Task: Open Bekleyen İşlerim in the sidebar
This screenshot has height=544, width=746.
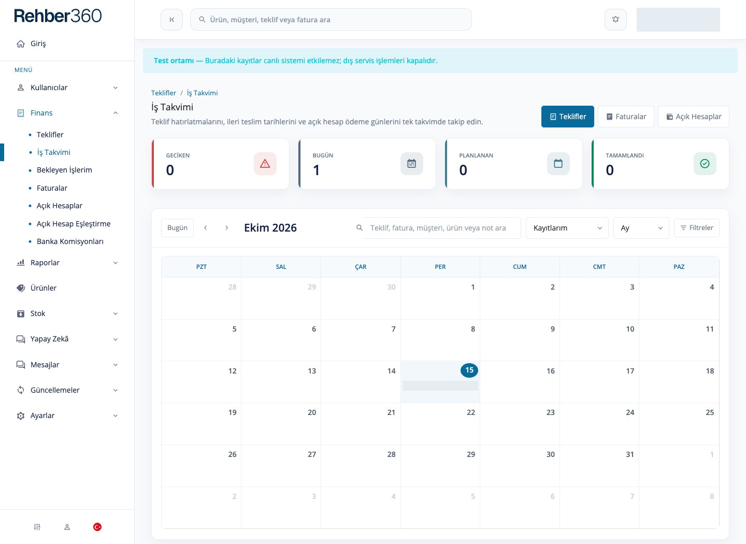Action: point(64,170)
